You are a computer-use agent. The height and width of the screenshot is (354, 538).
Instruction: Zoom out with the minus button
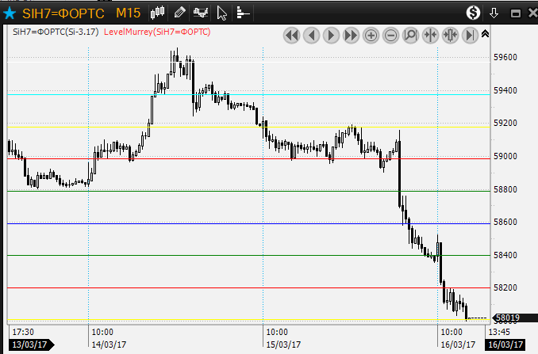(x=391, y=35)
